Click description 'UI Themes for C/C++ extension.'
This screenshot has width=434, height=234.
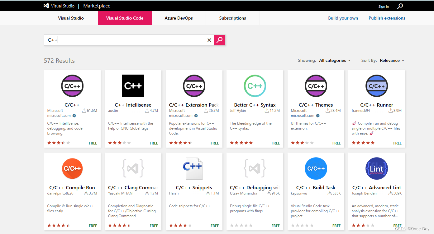point(308,126)
